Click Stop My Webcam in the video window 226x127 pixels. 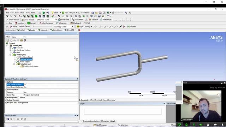pyautogui.click(x=218, y=87)
